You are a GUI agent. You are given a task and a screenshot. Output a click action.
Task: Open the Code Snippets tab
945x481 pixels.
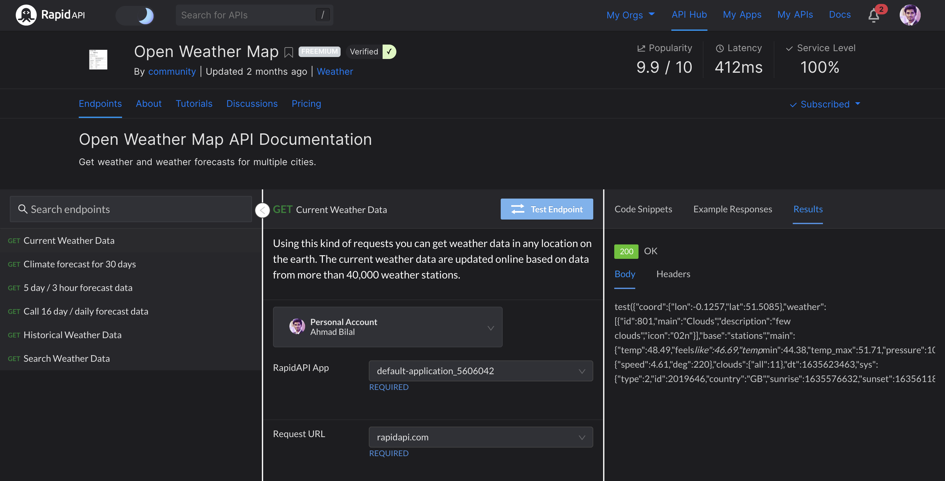[643, 209]
